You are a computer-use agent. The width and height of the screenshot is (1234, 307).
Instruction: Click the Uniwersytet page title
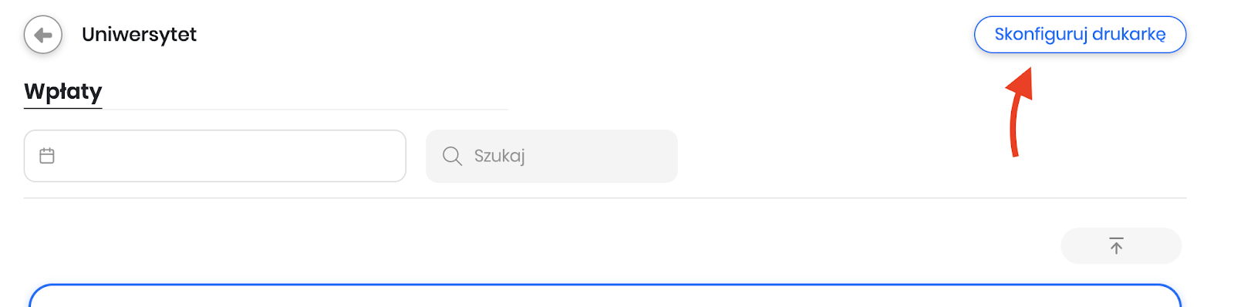point(139,35)
